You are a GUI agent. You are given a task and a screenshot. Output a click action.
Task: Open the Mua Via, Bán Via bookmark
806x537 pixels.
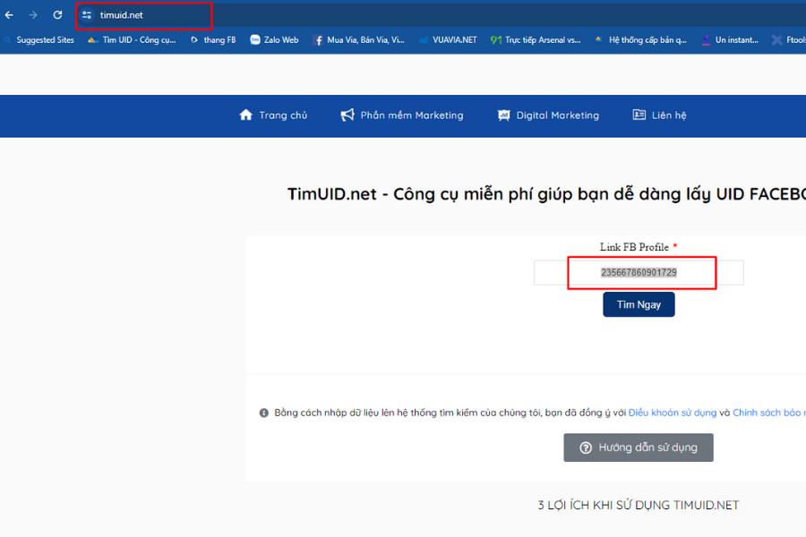(358, 40)
